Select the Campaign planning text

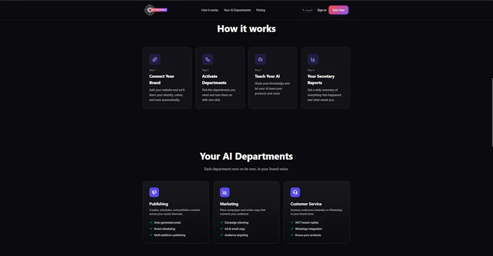[237, 222]
